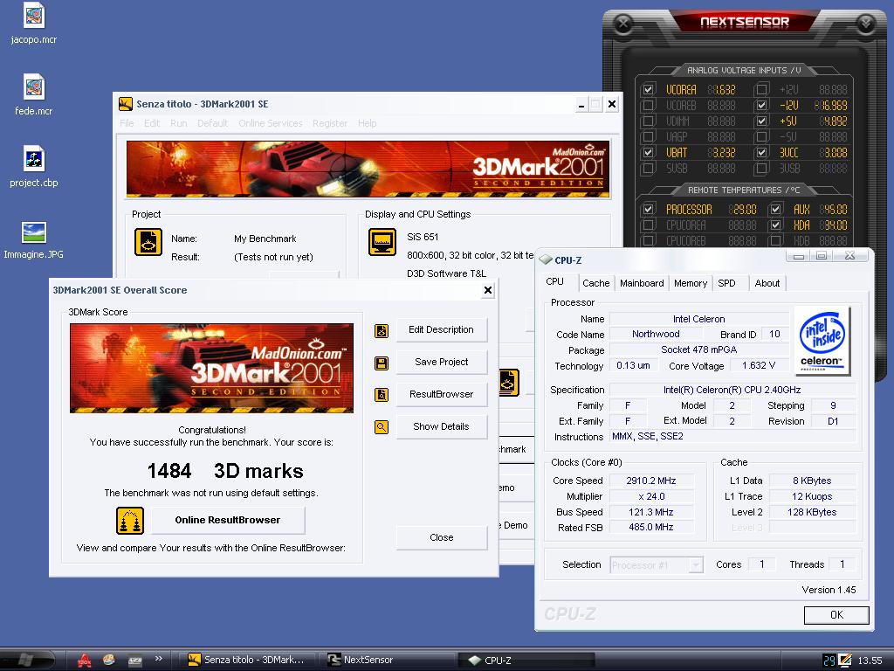Viewport: 894px width, 671px height.
Task: Toggle the AUX temperature checkbox
Action: (x=775, y=210)
